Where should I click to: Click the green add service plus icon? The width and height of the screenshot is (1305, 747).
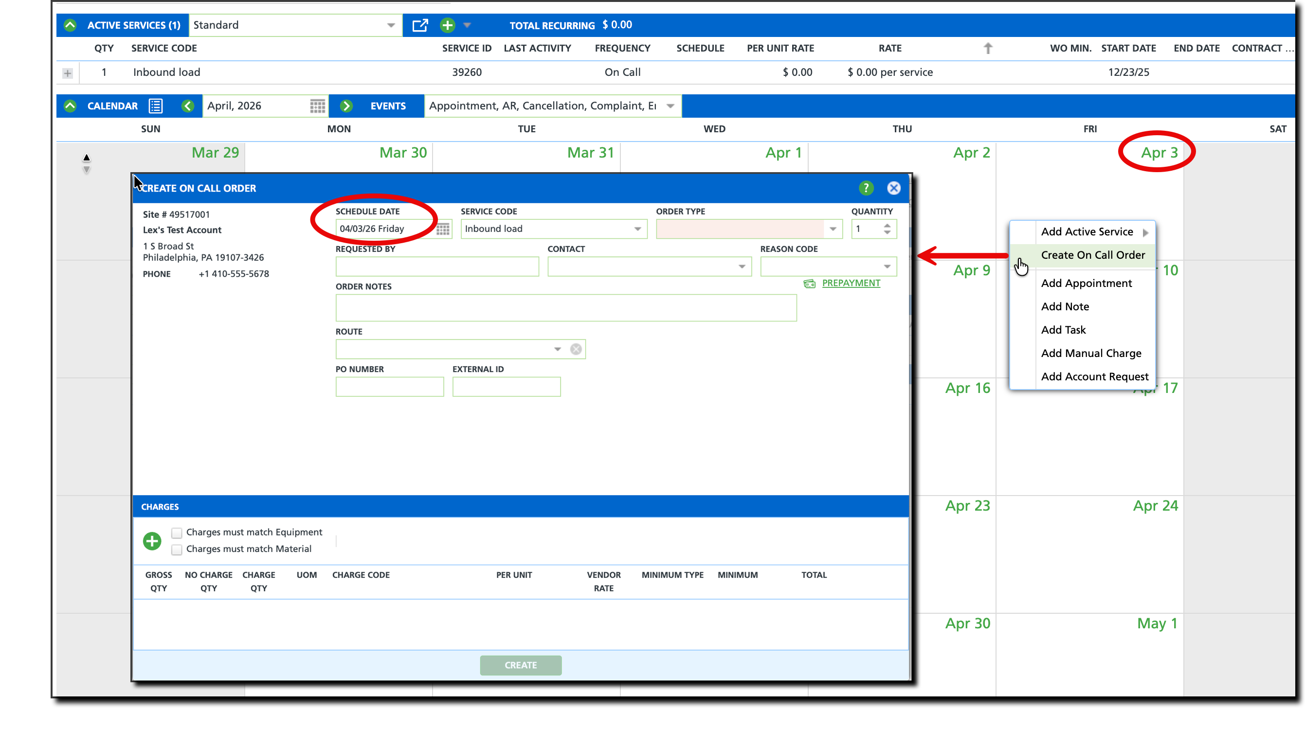(448, 25)
